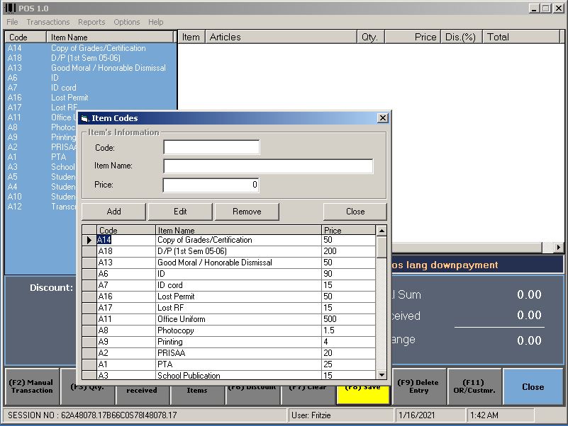The height and width of the screenshot is (426, 568).
Task: Select code A12 in left item list
Action: (x=14, y=207)
